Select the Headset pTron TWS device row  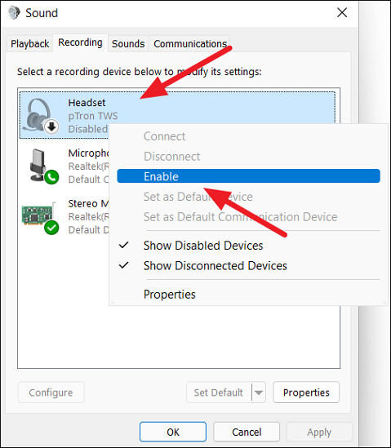177,115
